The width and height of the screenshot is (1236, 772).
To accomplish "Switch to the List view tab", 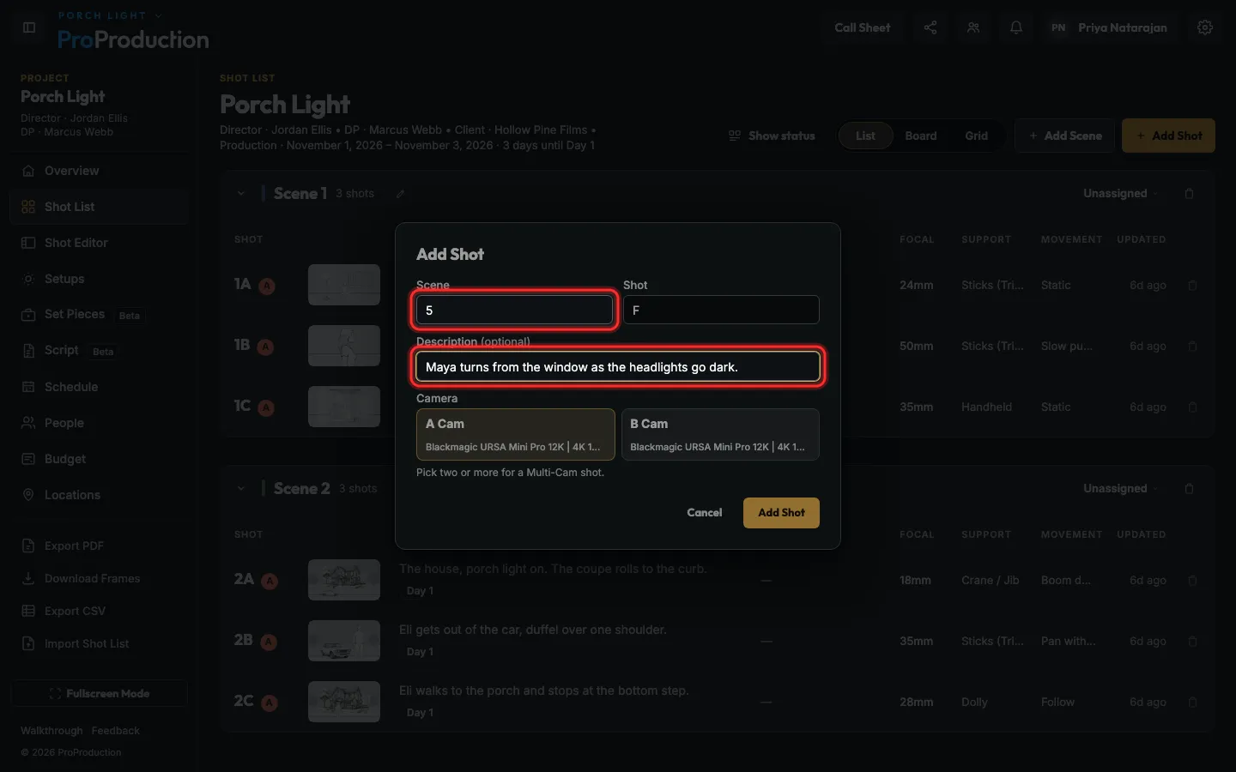I will point(865,136).
